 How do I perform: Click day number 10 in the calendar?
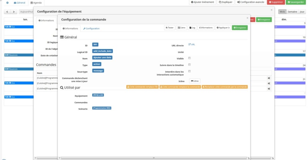click(x=304, y=37)
